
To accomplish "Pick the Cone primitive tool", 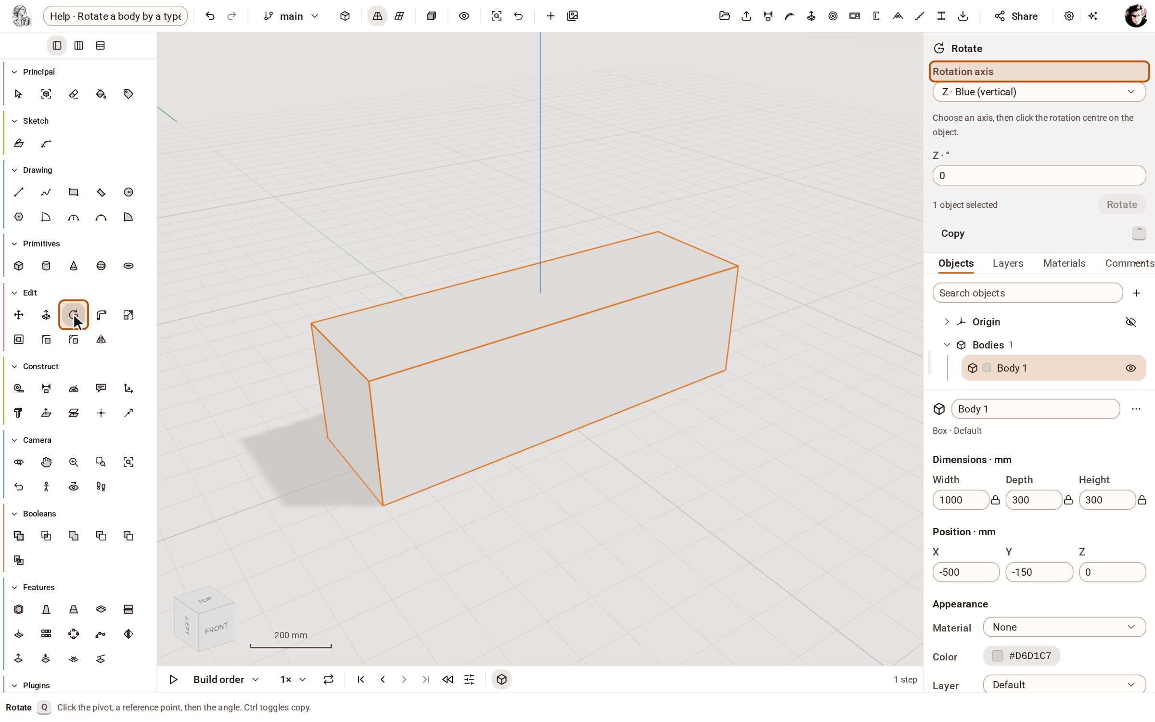I will (x=74, y=266).
